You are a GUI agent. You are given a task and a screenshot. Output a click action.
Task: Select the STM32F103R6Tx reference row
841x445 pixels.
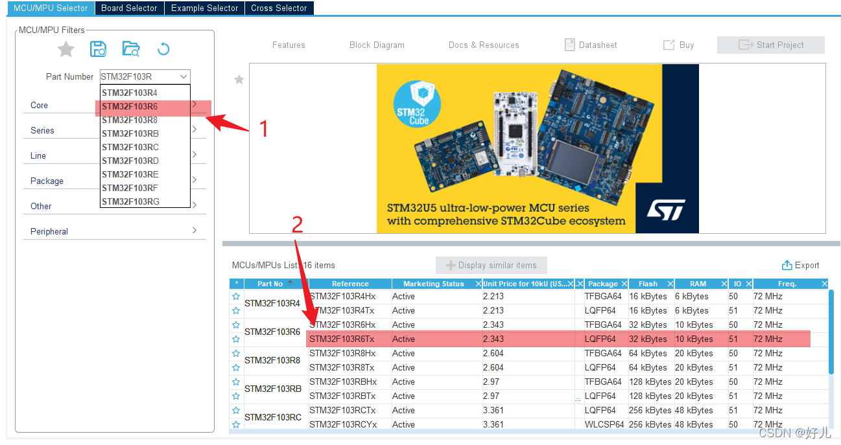[x=558, y=339]
